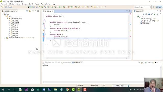Viewport: 163px width, 92px height.
Task: Expand the C1.java tree node
Action: point(9,20)
